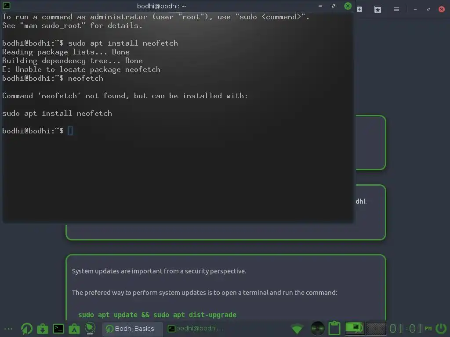Launch the terminal from the shelf launcher
The width and height of the screenshot is (450, 337).
(58, 329)
